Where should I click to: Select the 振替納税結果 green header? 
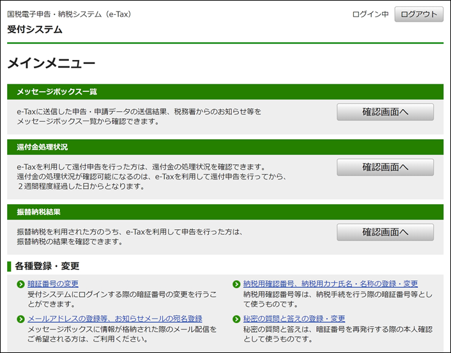[225, 212]
